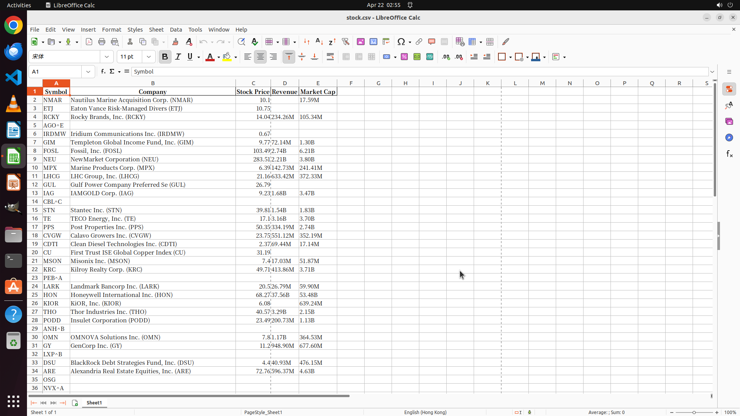Open the Function Wizard next to Name Box
This screenshot has height=416, width=740.
[103, 72]
